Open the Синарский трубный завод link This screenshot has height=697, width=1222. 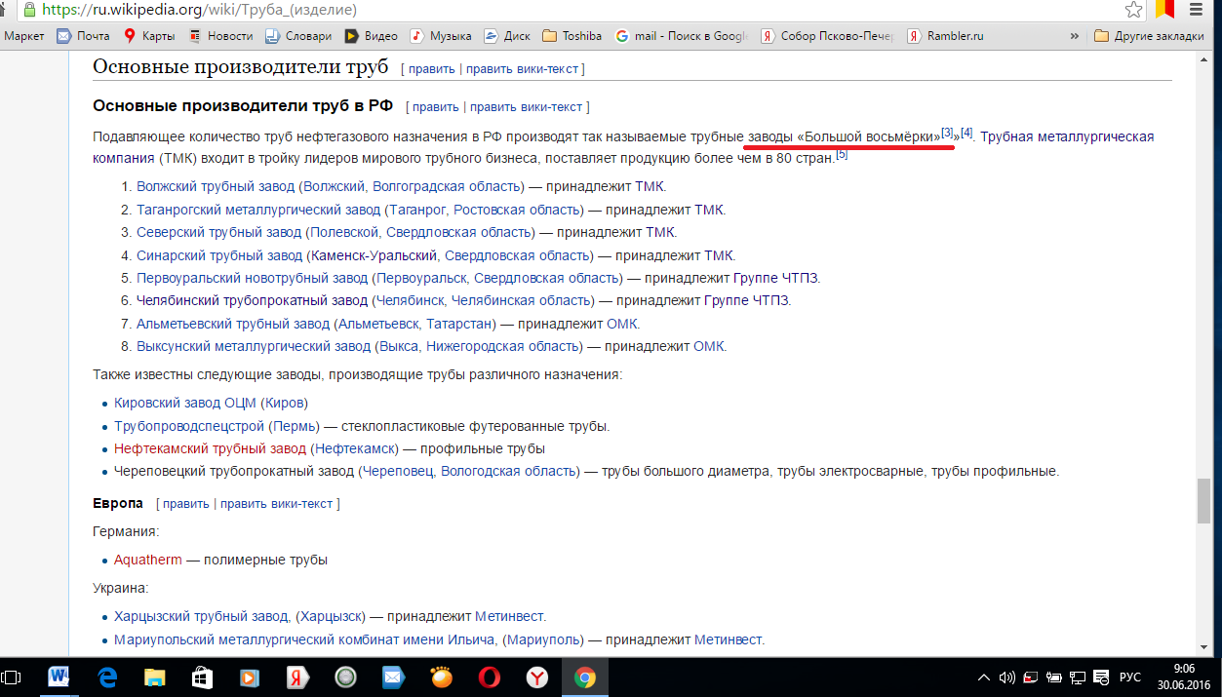point(219,255)
